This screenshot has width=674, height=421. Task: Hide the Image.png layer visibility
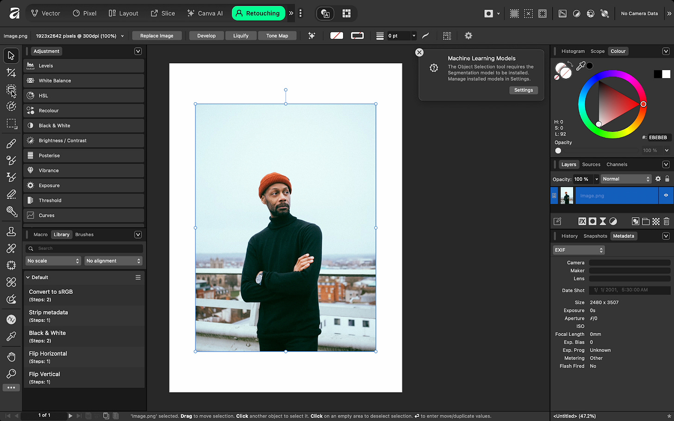tap(666, 196)
